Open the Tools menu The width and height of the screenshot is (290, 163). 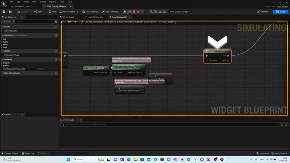coord(62,2)
